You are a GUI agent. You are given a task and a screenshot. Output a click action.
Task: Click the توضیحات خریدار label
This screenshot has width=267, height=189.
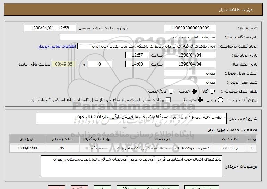[241, 166]
